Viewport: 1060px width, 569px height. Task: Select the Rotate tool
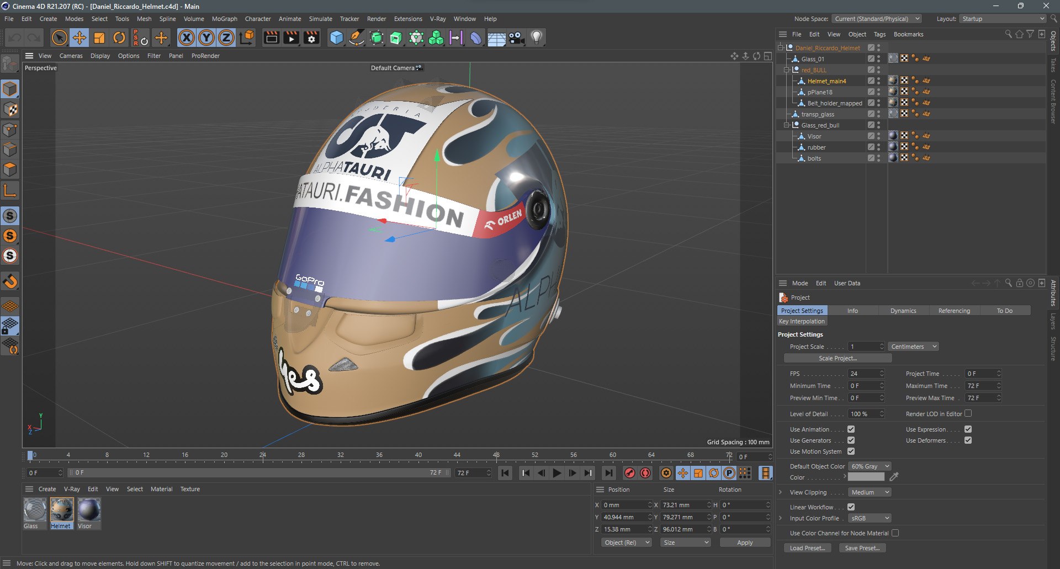click(x=119, y=38)
